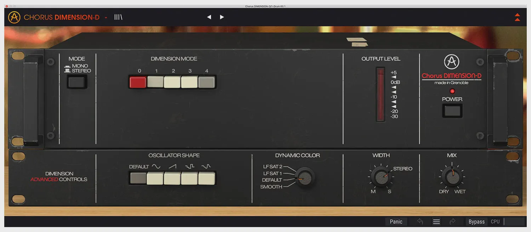
Task: Click the Arturia logo in top bar
Action: 14,17
